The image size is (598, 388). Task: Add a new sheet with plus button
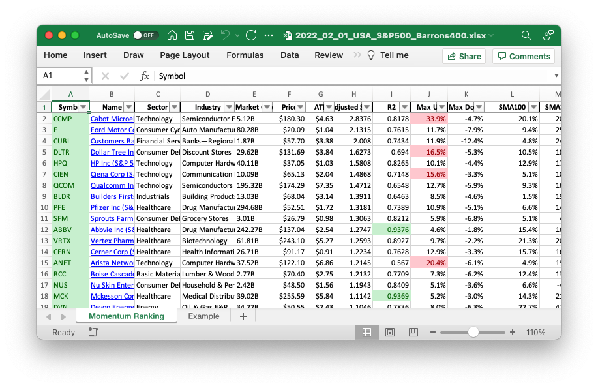243,316
